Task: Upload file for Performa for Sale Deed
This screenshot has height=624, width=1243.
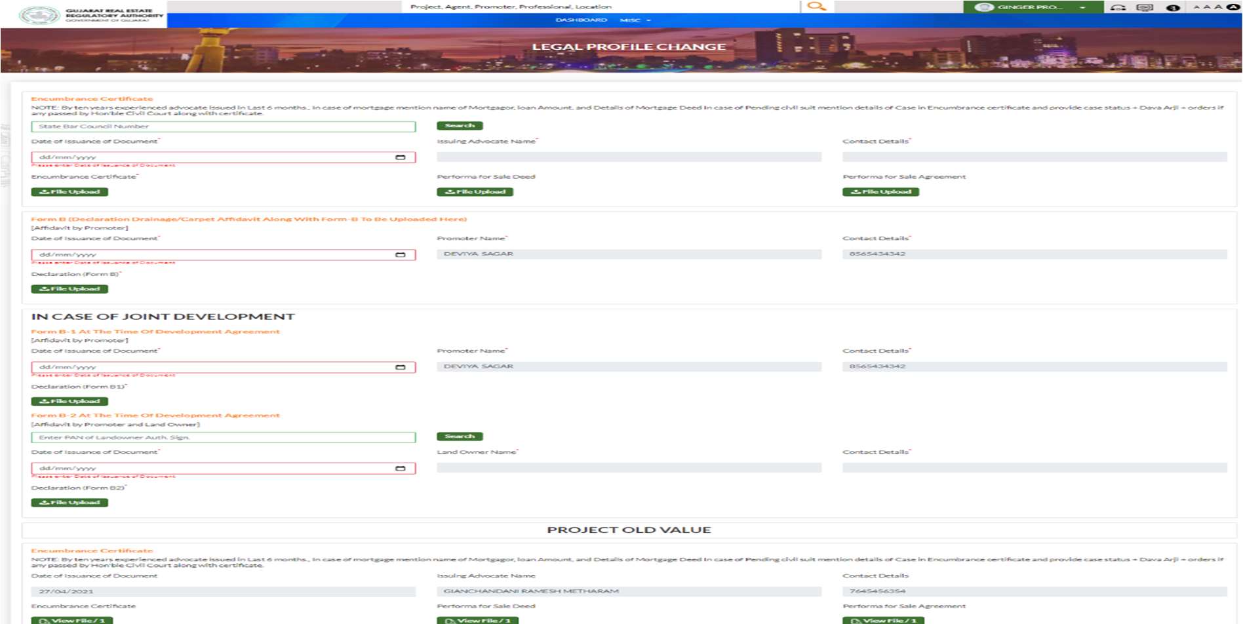Action: pos(475,192)
